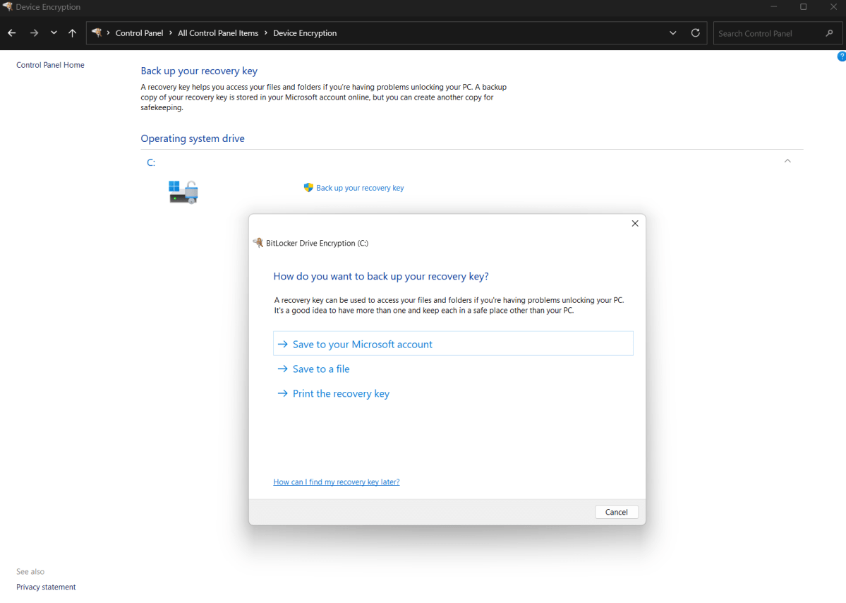
Task: Open the Privacy statement link
Action: tap(46, 587)
